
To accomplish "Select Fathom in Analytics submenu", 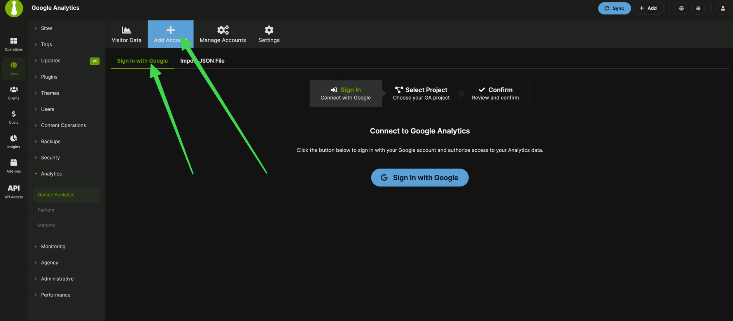I will pyautogui.click(x=46, y=210).
